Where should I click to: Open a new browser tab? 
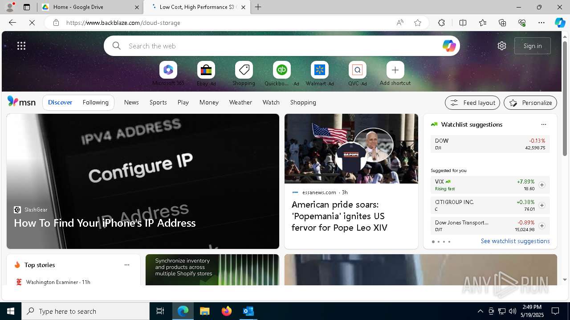tap(258, 7)
